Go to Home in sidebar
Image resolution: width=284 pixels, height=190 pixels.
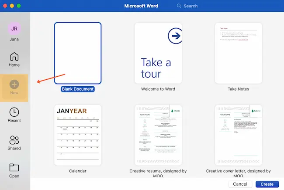pyautogui.click(x=14, y=59)
